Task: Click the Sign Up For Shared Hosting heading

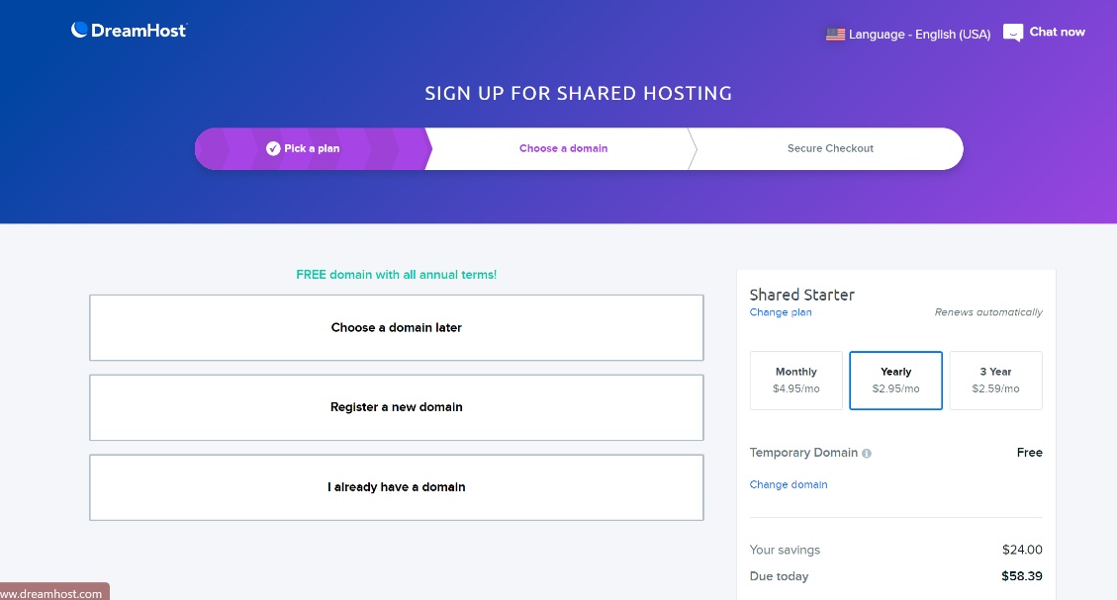Action: (579, 93)
